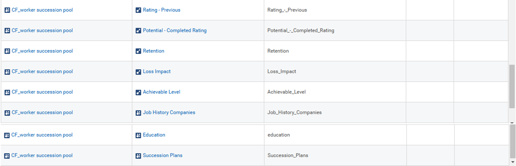This screenshot has height=166, width=516.
Task: Open the Rating - Previous link
Action: pos(162,10)
